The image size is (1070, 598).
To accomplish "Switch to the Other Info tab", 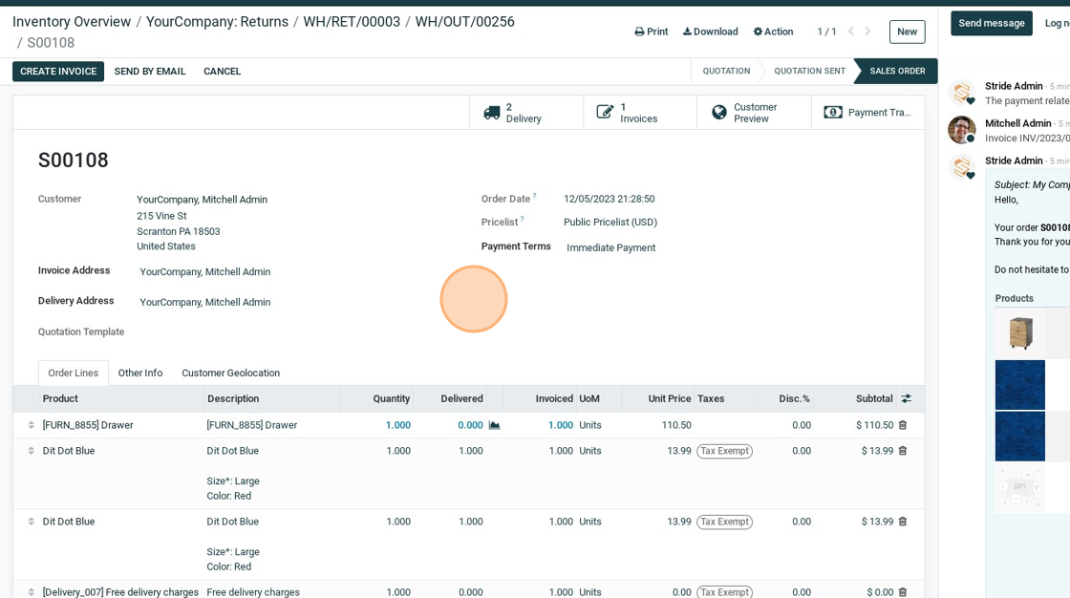I will (139, 374).
